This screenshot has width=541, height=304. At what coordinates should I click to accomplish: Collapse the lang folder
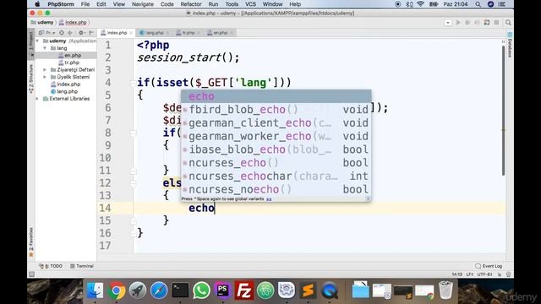(45, 48)
